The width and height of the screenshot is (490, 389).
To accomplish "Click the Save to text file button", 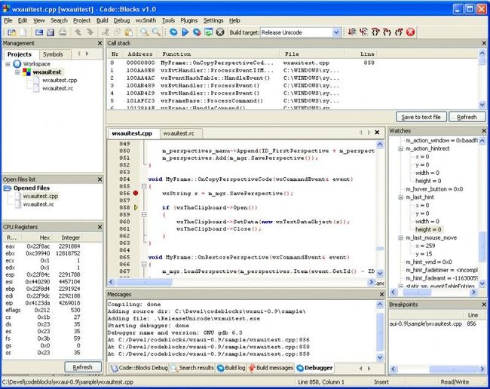I will pos(421,117).
